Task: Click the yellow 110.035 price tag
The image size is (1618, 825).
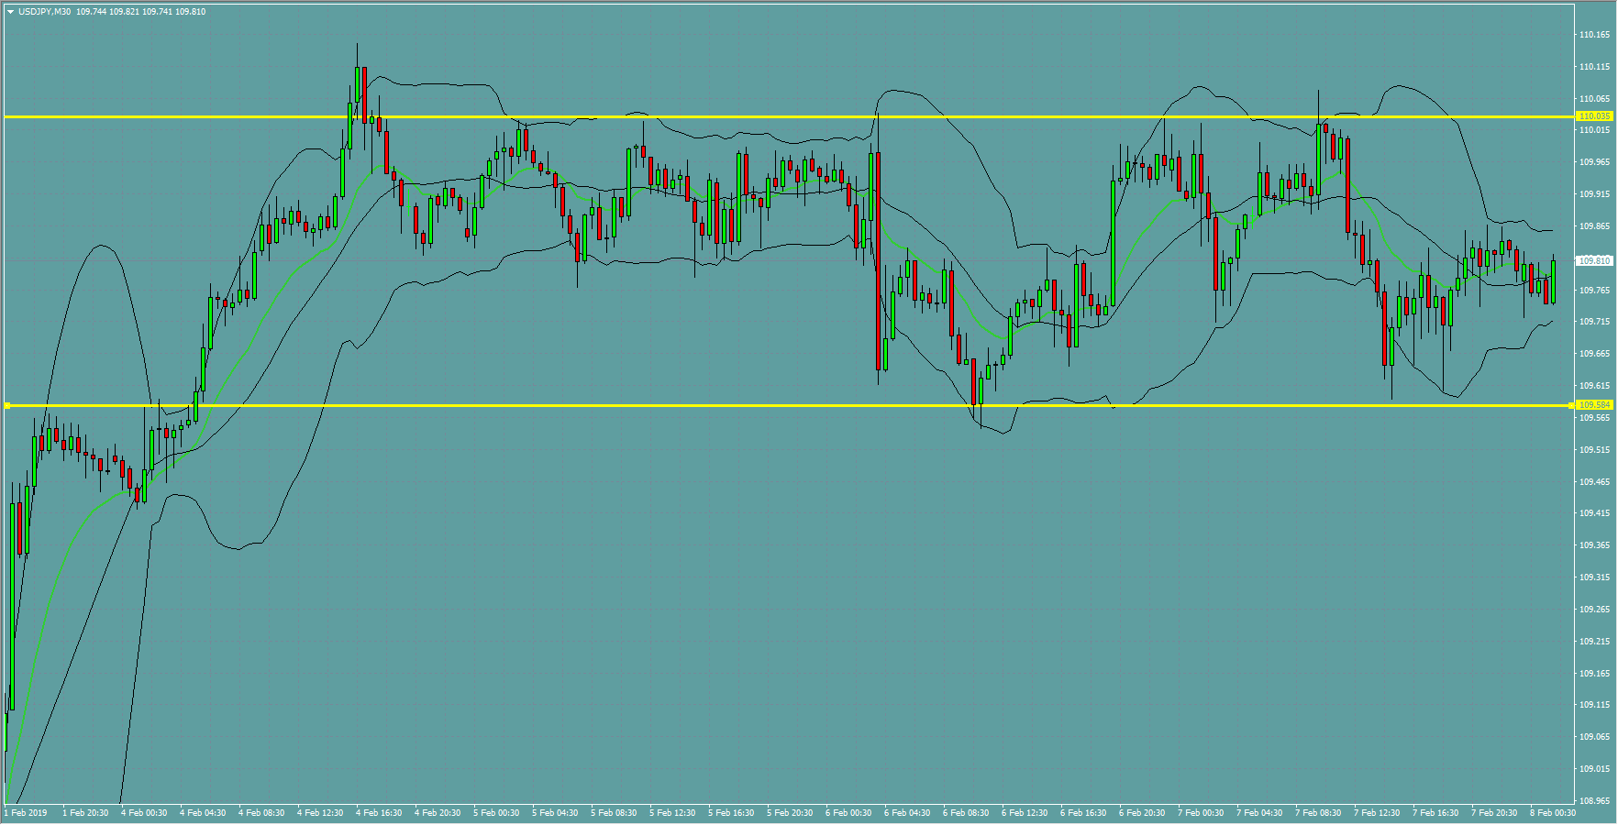Action: pos(1594,116)
